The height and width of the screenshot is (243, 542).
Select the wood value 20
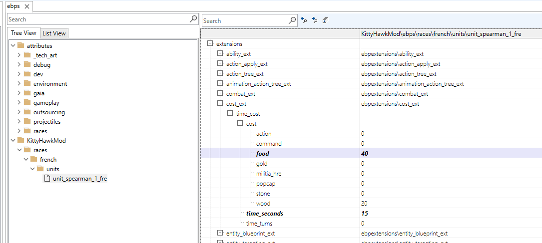tap(364, 204)
